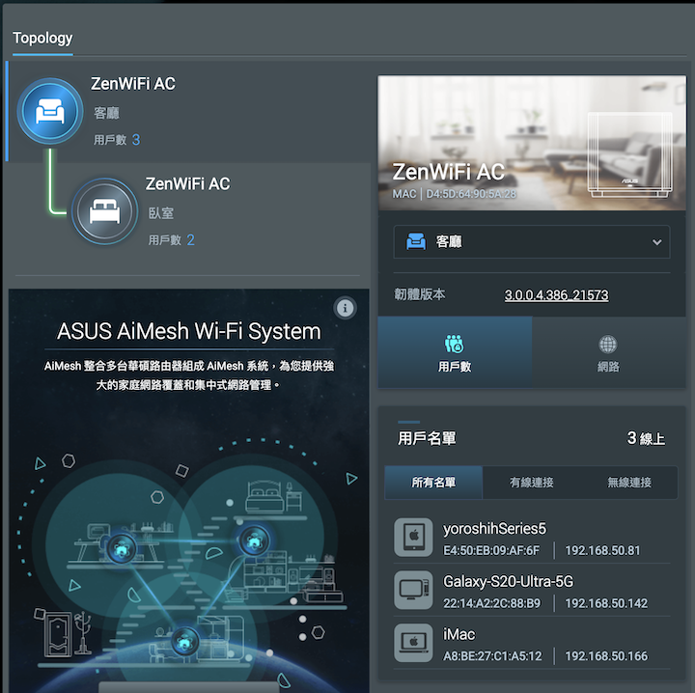This screenshot has height=693, width=695.
Task: Select the living room sofa node icon
Action: [x=50, y=111]
